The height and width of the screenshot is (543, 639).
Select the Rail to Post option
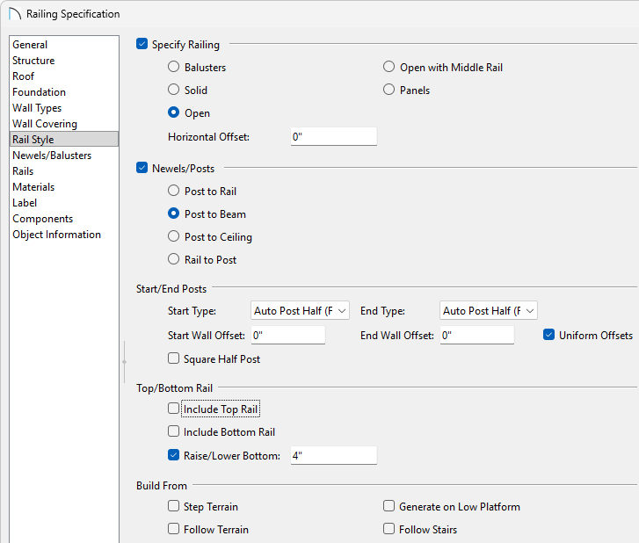pyautogui.click(x=174, y=258)
